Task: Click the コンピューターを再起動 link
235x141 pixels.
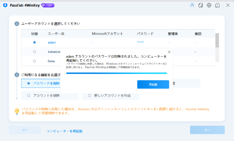Action: [65, 131]
